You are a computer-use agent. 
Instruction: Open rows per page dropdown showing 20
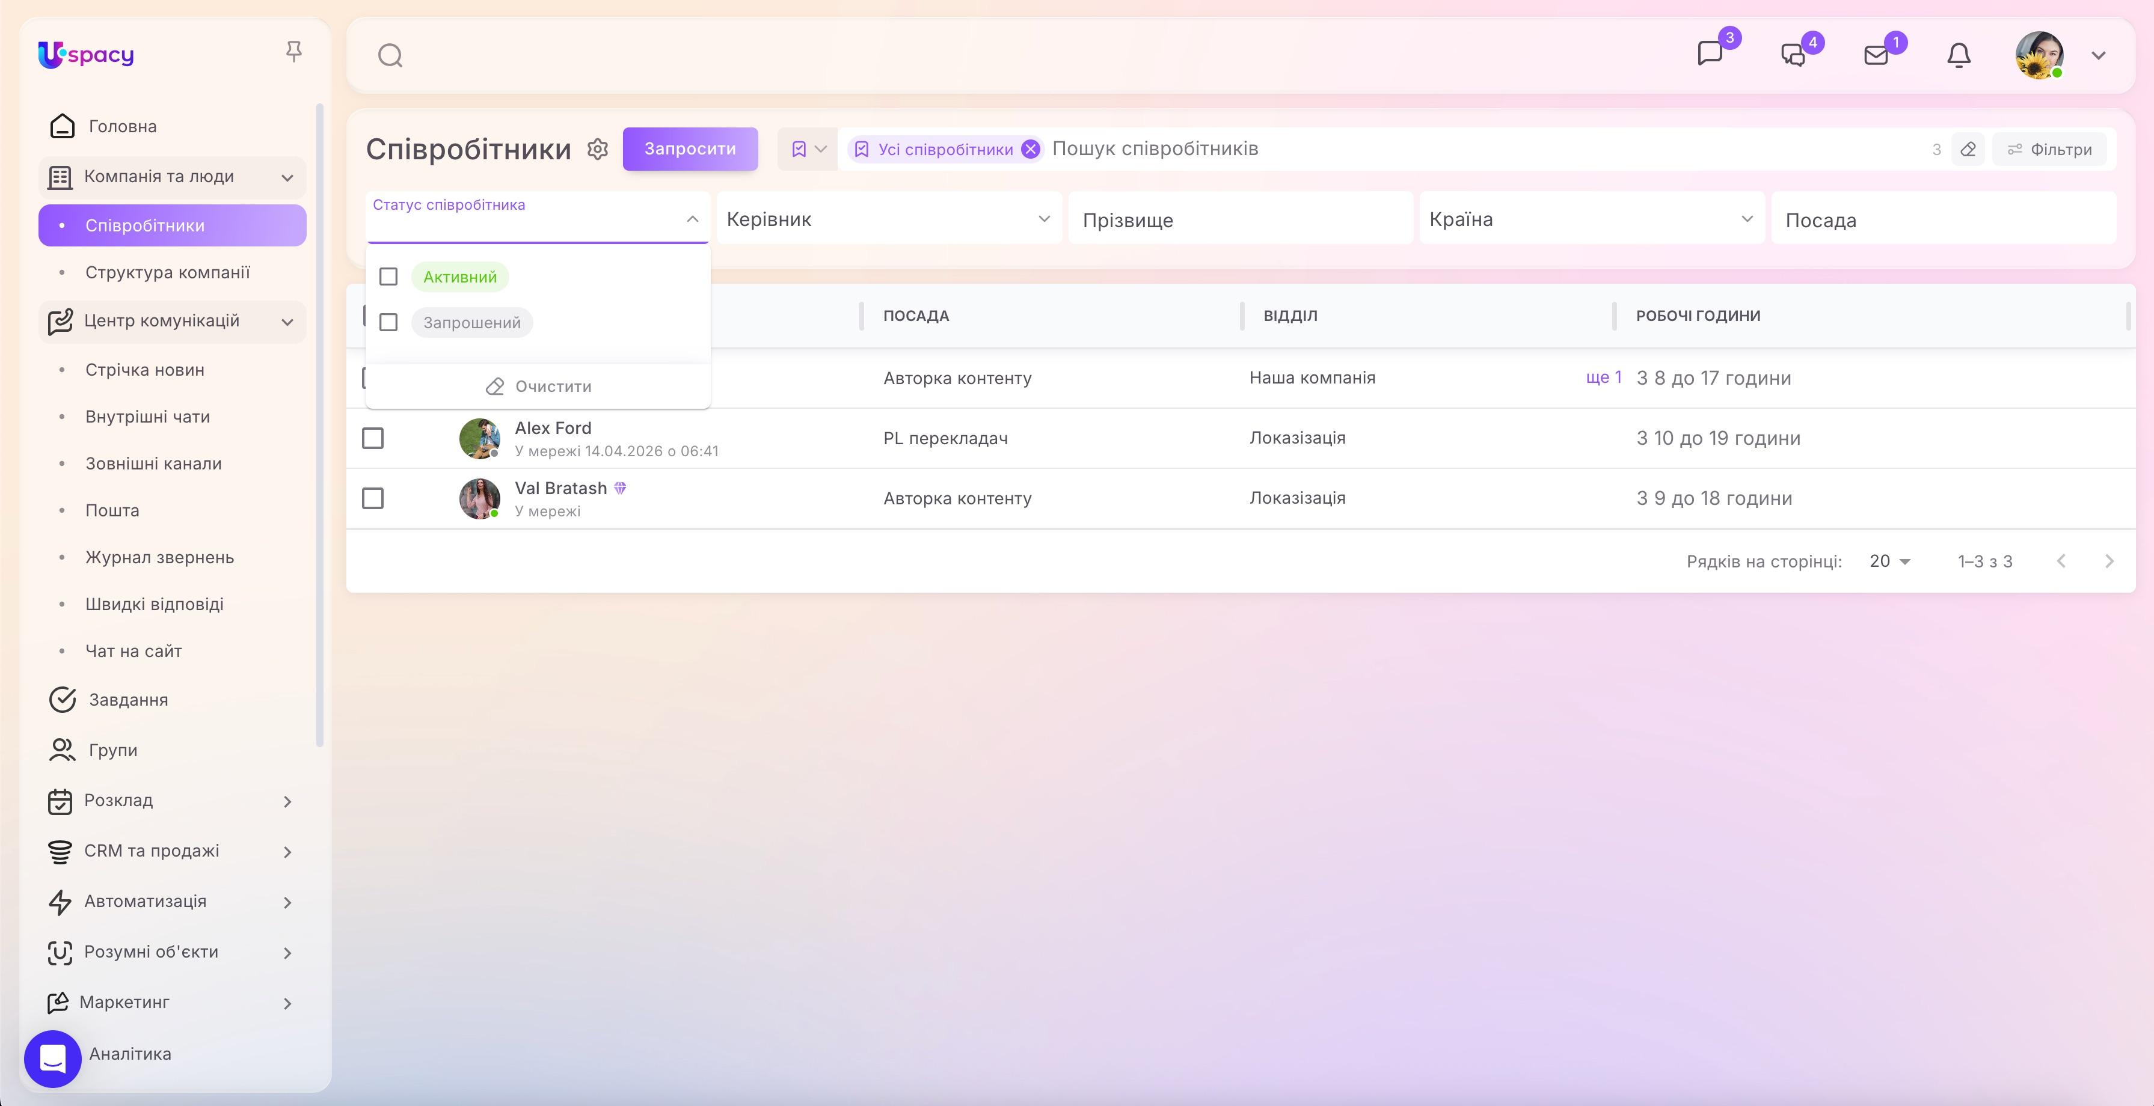click(1890, 561)
